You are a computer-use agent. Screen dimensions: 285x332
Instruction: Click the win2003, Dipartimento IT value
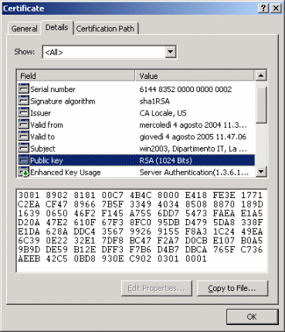coord(193,149)
